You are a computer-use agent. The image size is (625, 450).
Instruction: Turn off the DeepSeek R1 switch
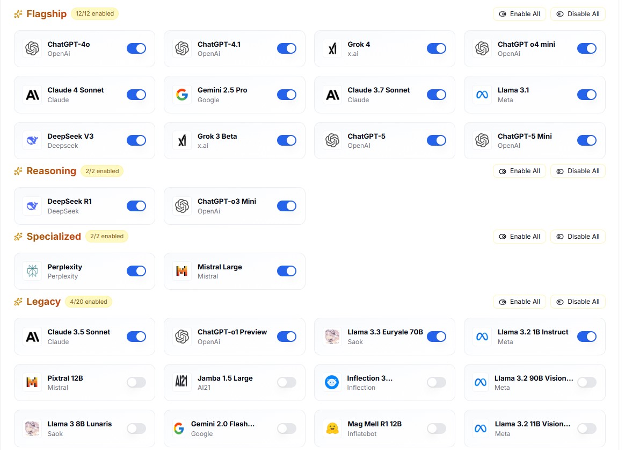point(136,206)
